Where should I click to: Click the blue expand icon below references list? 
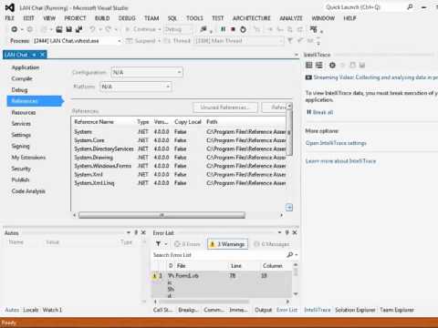289,208
